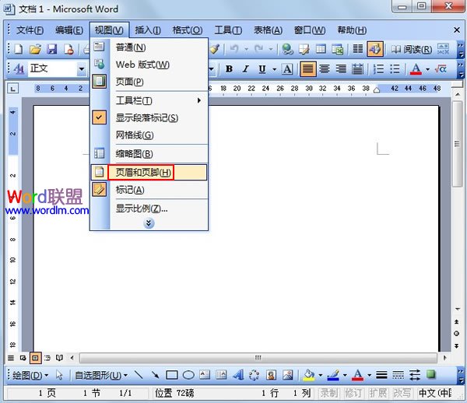Insert a hyperlink with the globe icon
Screen dimensions: 467x403
tap(287, 49)
